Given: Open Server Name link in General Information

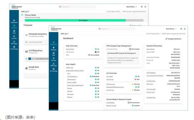Looking at the screenshot, I should coord(150,49).
